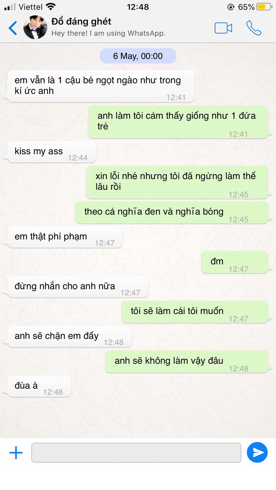Focus the message text input field
The width and height of the screenshot is (276, 490).
(x=136, y=452)
